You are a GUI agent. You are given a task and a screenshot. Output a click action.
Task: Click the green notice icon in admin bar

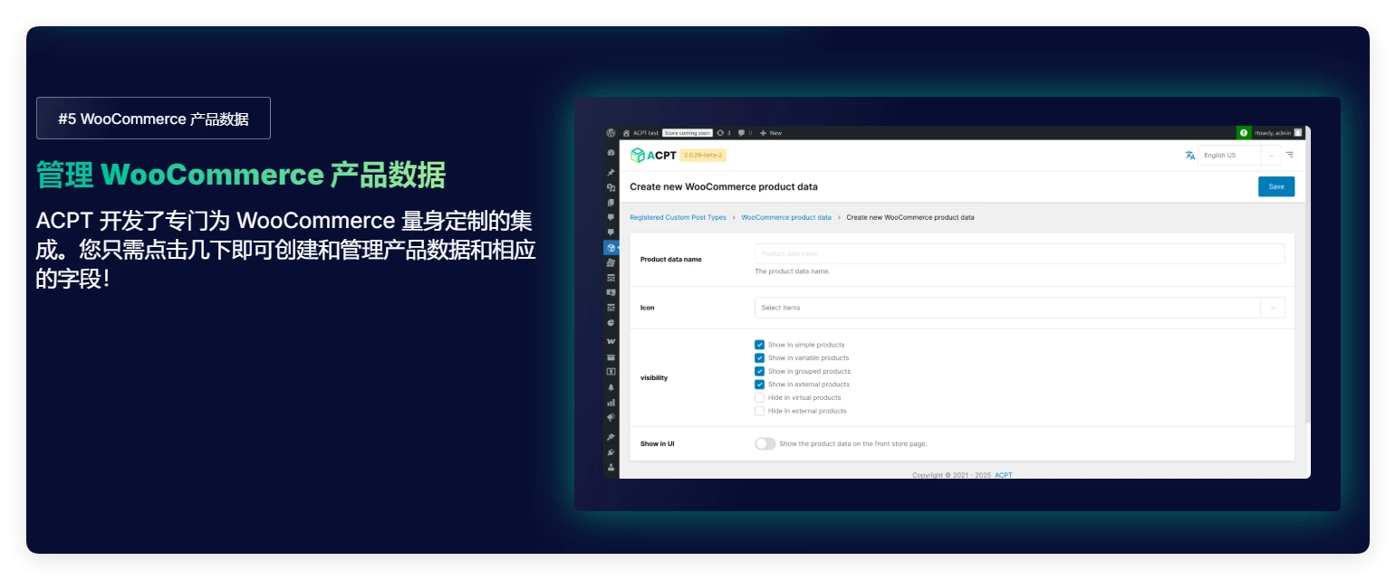coord(1244,133)
